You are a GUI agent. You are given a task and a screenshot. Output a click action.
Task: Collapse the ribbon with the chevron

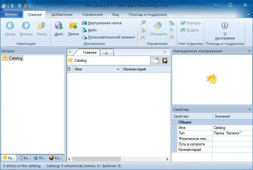pos(248,15)
